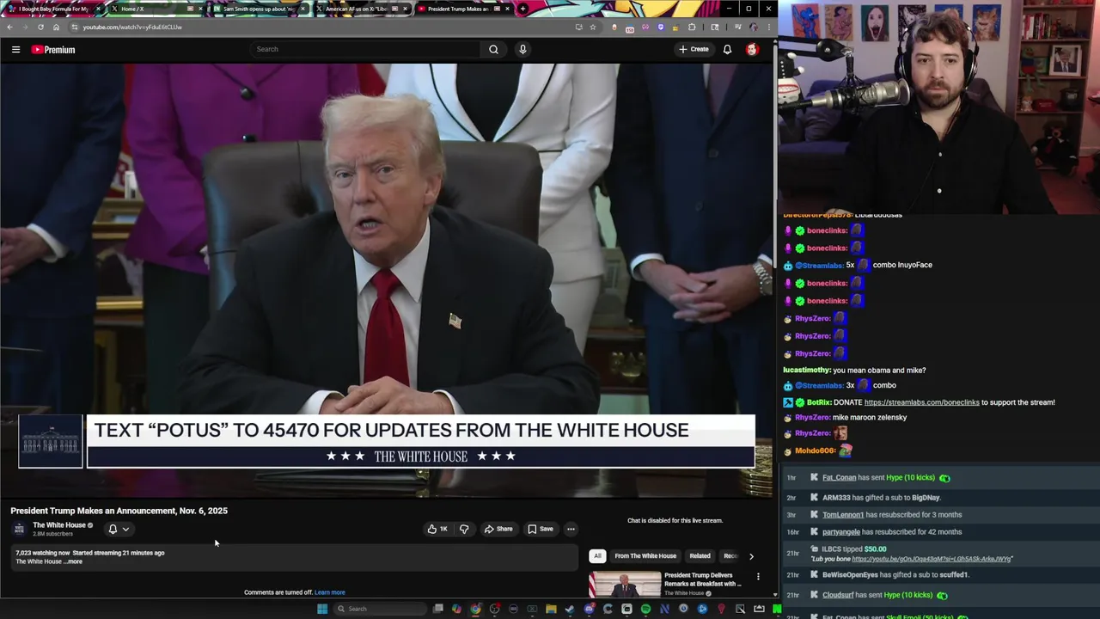Open a new browser tab with plus
This screenshot has height=619, width=1100.
(522, 9)
